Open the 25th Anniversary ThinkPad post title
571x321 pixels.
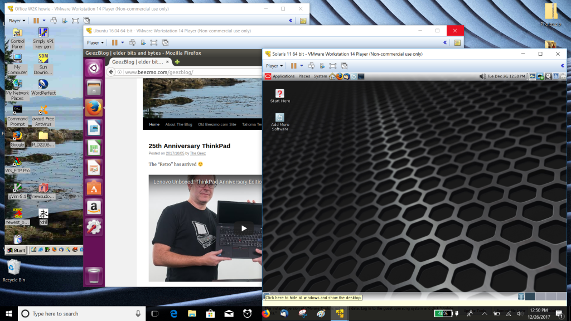pyautogui.click(x=190, y=146)
